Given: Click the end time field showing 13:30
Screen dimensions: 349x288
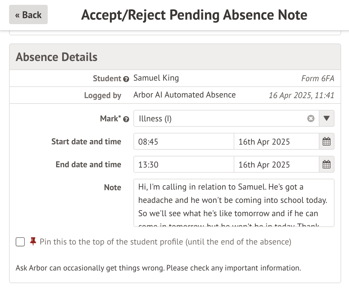Looking at the screenshot, I should [184, 165].
